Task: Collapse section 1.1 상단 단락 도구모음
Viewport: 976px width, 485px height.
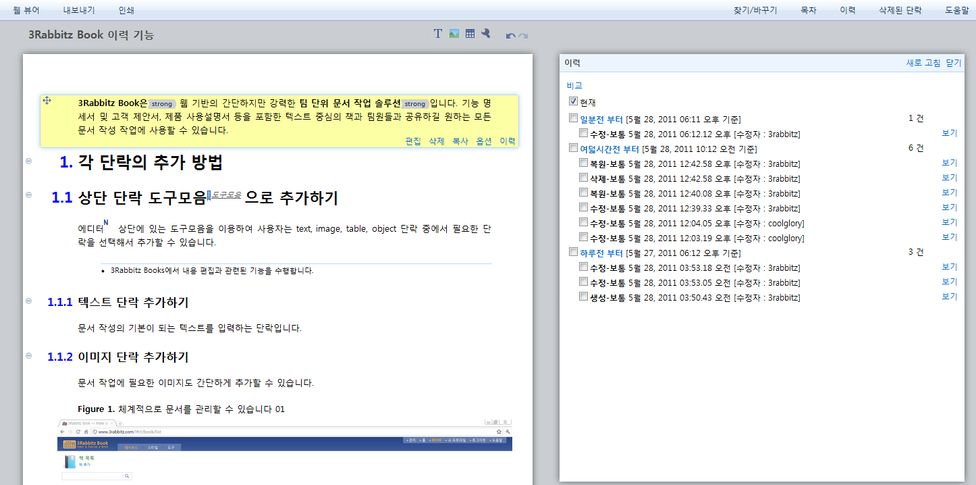Action: click(x=28, y=195)
